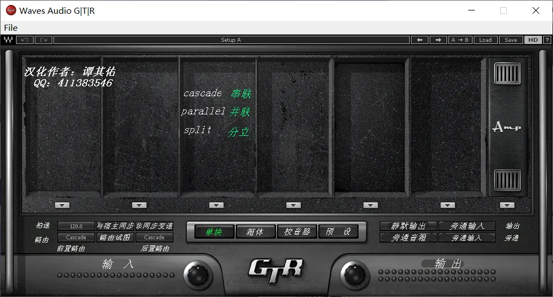
Task: Open the 后置路由 Cascade dropdown
Action: [x=154, y=238]
